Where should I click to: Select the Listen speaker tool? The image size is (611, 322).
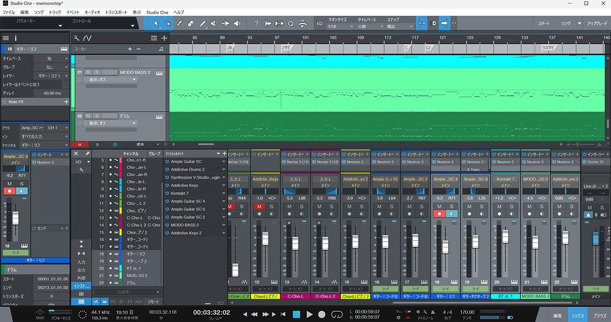[x=237, y=23]
